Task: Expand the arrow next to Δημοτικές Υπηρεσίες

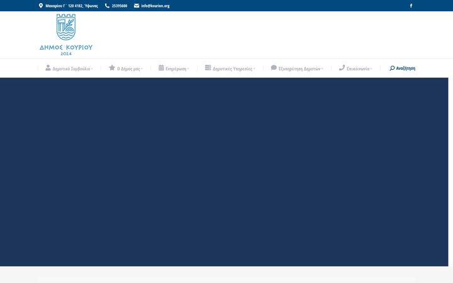Action: 254,69
